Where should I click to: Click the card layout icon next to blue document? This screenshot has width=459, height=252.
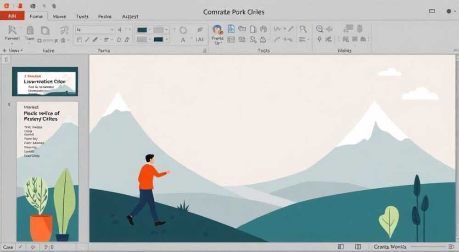pos(242,29)
